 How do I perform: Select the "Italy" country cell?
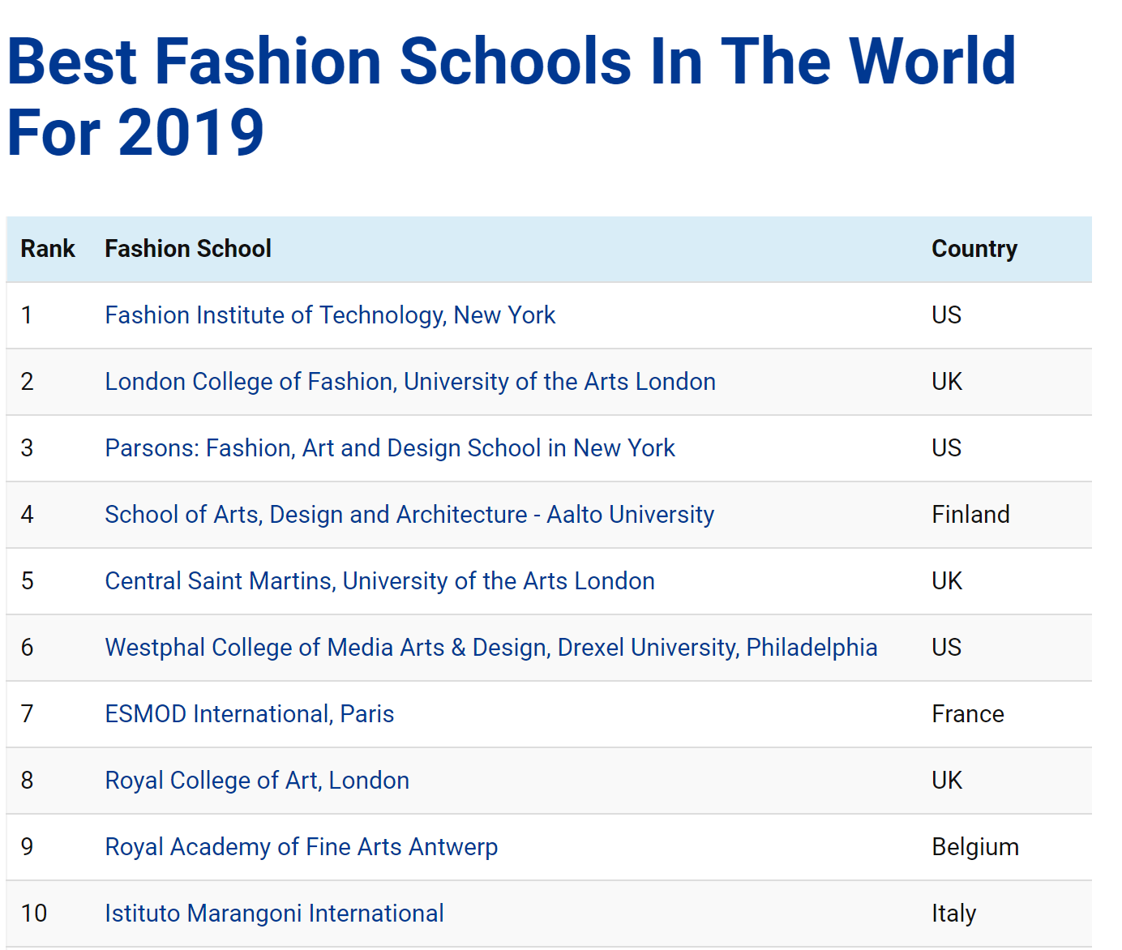pos(954,914)
